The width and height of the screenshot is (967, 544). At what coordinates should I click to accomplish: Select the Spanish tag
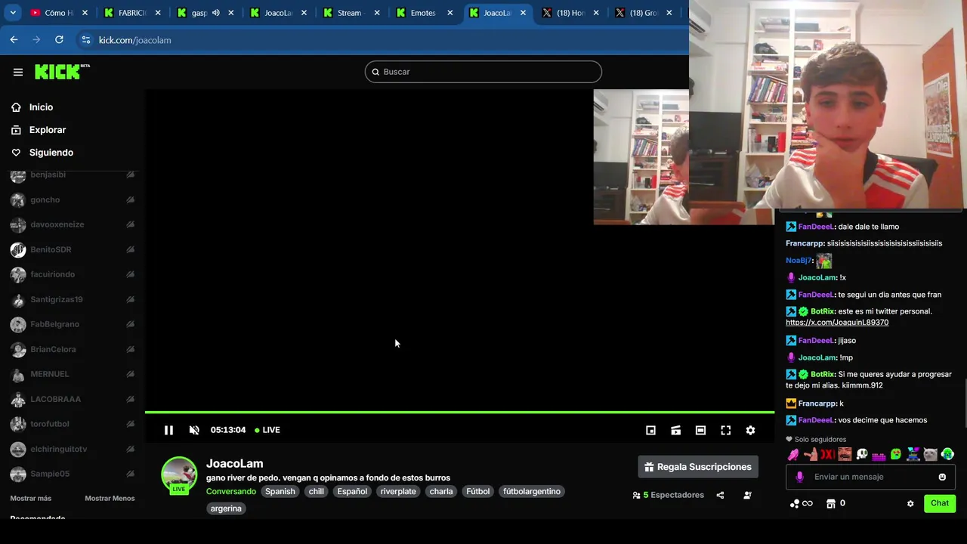click(x=280, y=491)
